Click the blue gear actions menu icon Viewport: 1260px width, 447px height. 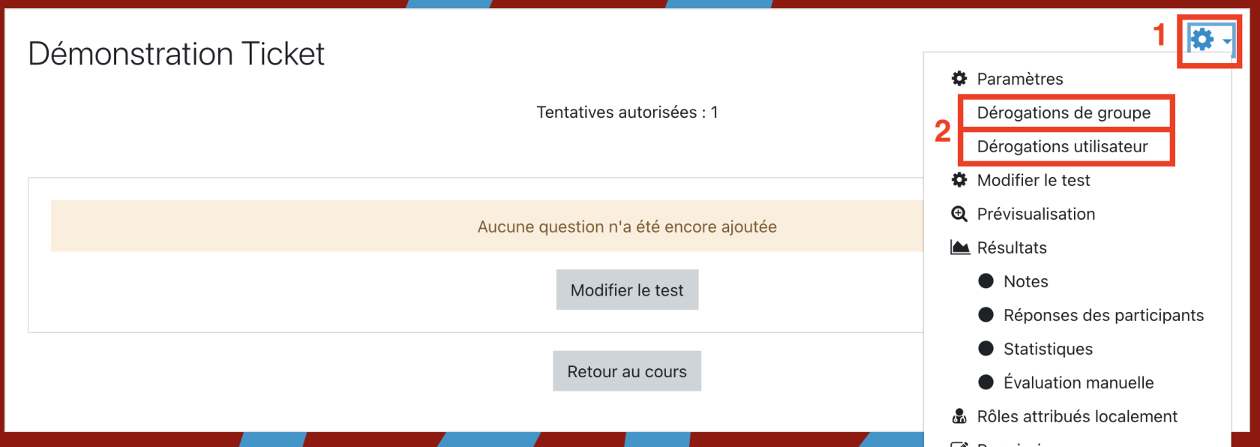(x=1202, y=39)
